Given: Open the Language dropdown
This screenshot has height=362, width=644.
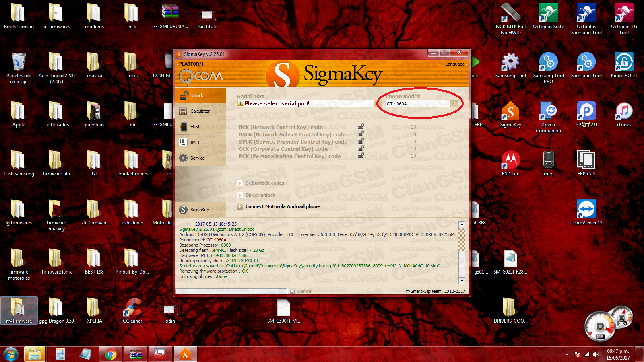Looking at the screenshot, I should [456, 64].
